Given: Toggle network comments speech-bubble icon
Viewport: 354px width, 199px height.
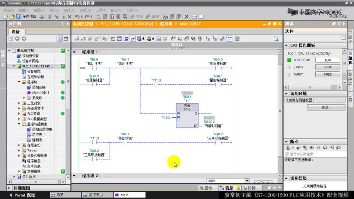Looking at the screenshot, I should click(x=132, y=39).
